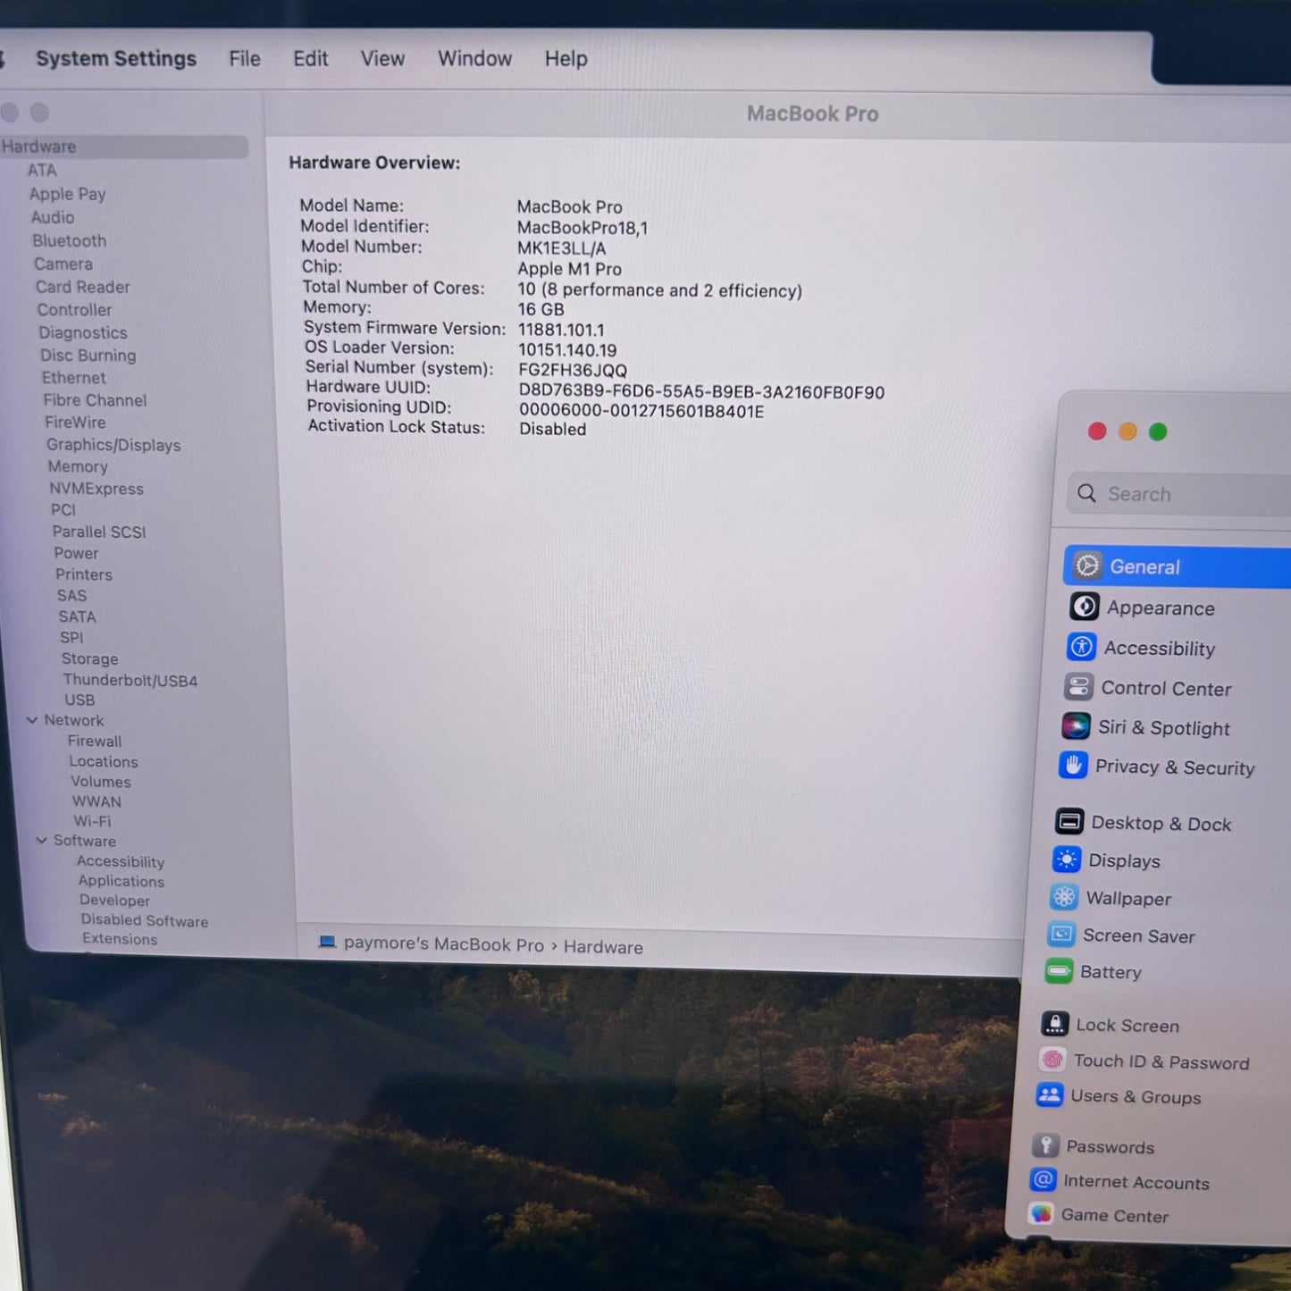1291x1291 pixels.
Task: Click the Battery icon in sidebar
Action: point(1059,971)
